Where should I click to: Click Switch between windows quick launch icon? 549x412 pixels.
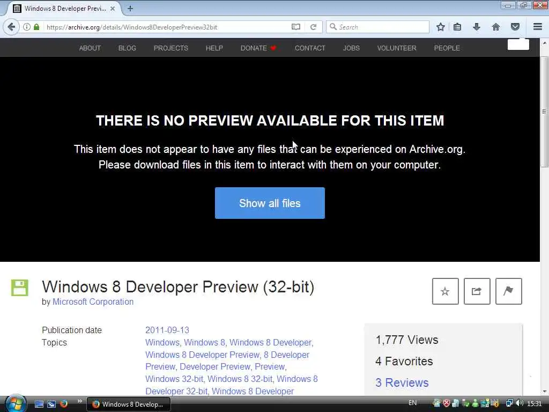51,404
